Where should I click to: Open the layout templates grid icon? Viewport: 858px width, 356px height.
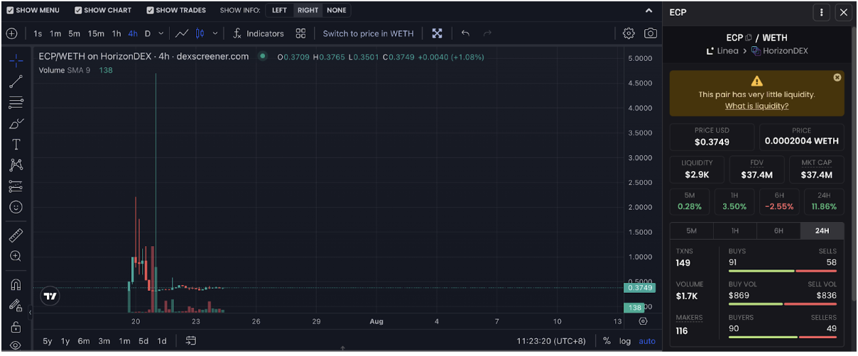pyautogui.click(x=301, y=33)
